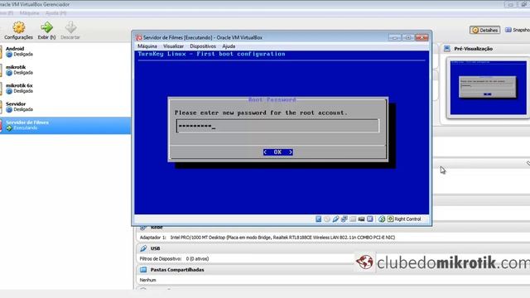Open Ajuda (H) menu in Manager menu bar

[x=55, y=13]
